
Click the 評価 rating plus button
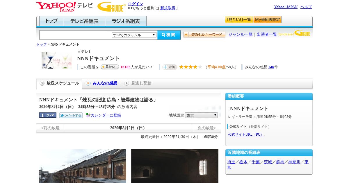pyautogui.click(x=170, y=67)
